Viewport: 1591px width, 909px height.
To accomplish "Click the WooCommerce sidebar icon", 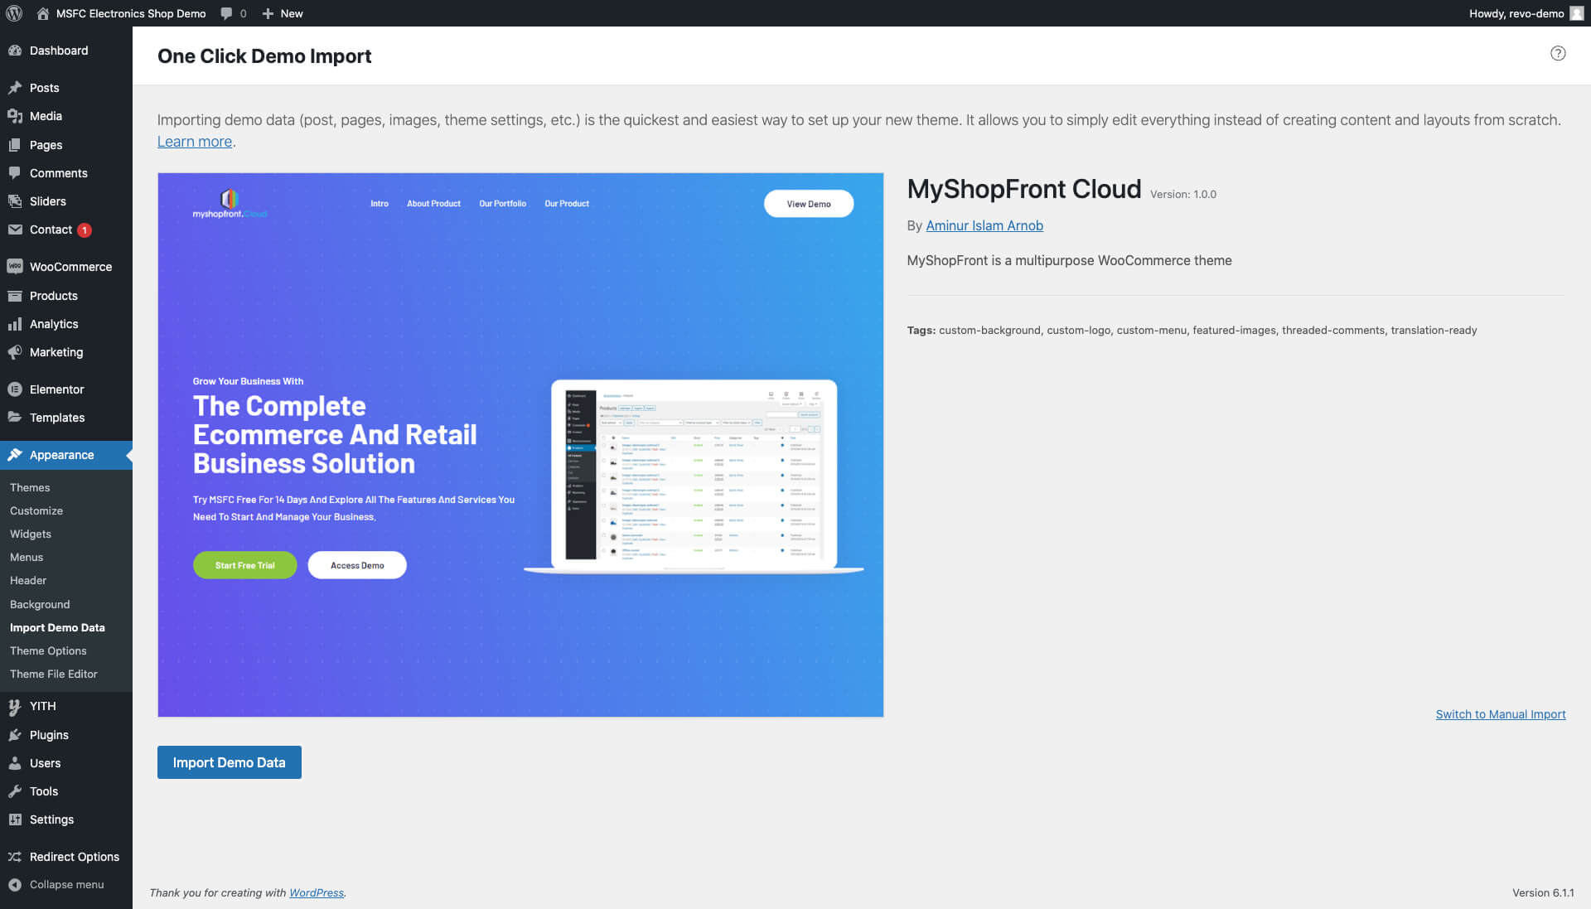I will [15, 267].
